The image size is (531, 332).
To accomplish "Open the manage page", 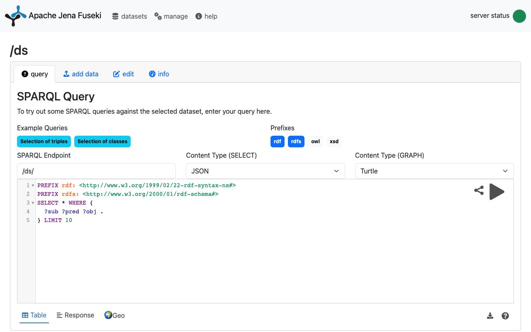I will pyautogui.click(x=171, y=16).
